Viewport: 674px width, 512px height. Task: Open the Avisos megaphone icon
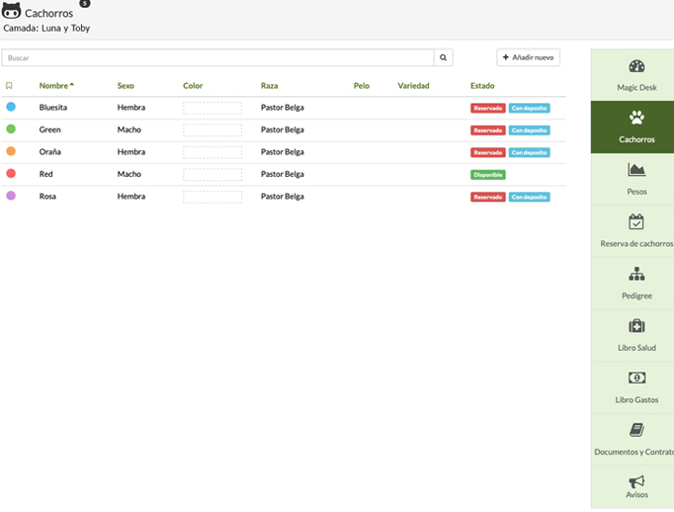pyautogui.click(x=636, y=481)
